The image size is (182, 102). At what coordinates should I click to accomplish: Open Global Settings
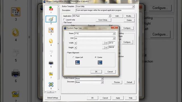(x=53, y=98)
